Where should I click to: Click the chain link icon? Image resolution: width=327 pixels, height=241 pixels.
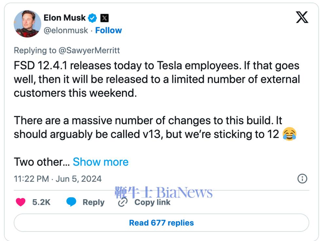(x=123, y=202)
